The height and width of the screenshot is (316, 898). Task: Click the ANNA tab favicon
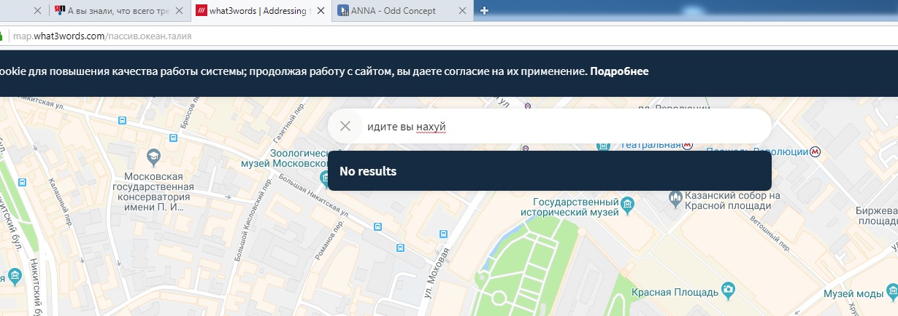(344, 11)
